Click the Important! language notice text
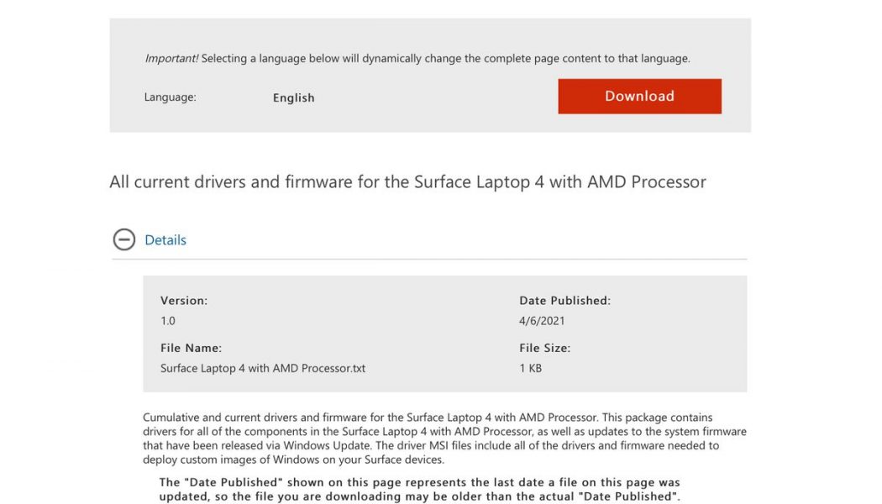This screenshot has width=882, height=504. [x=417, y=58]
